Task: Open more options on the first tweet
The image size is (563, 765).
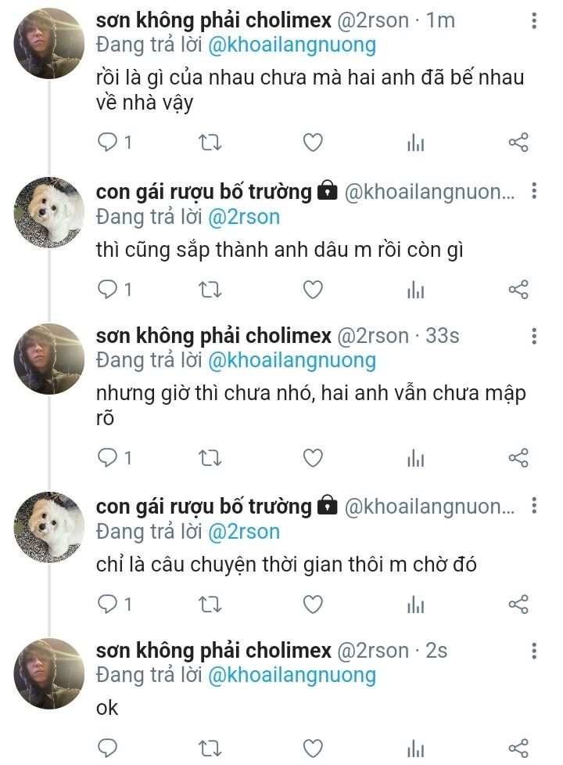Action: 534,20
